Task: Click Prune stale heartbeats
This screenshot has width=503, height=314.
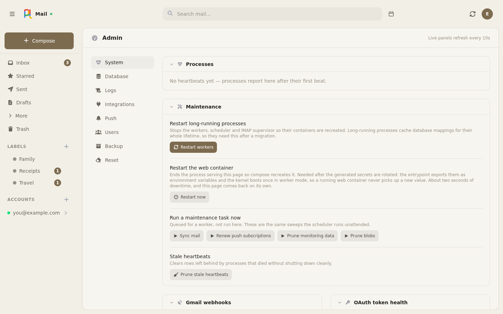Action: [201, 275]
